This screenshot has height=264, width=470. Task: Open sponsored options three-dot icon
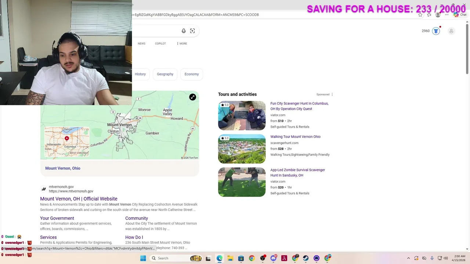coord(332,94)
